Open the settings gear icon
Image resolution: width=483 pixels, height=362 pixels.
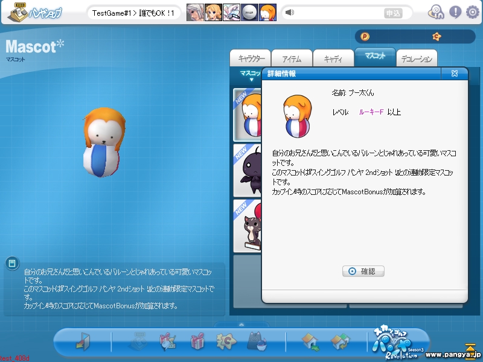[473, 12]
